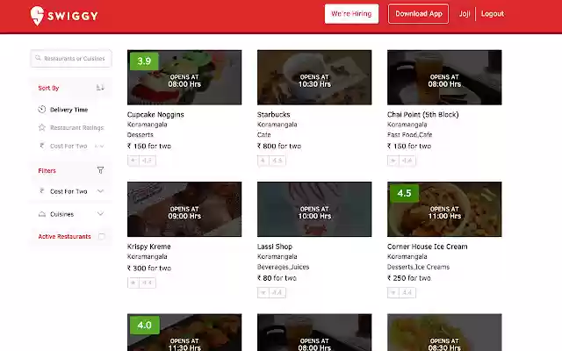Click the Starbucks thumbnail image

pyautogui.click(x=314, y=77)
